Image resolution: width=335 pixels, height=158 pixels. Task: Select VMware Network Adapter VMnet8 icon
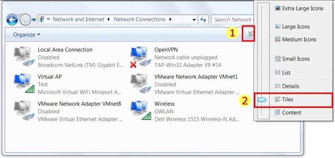(x=24, y=110)
